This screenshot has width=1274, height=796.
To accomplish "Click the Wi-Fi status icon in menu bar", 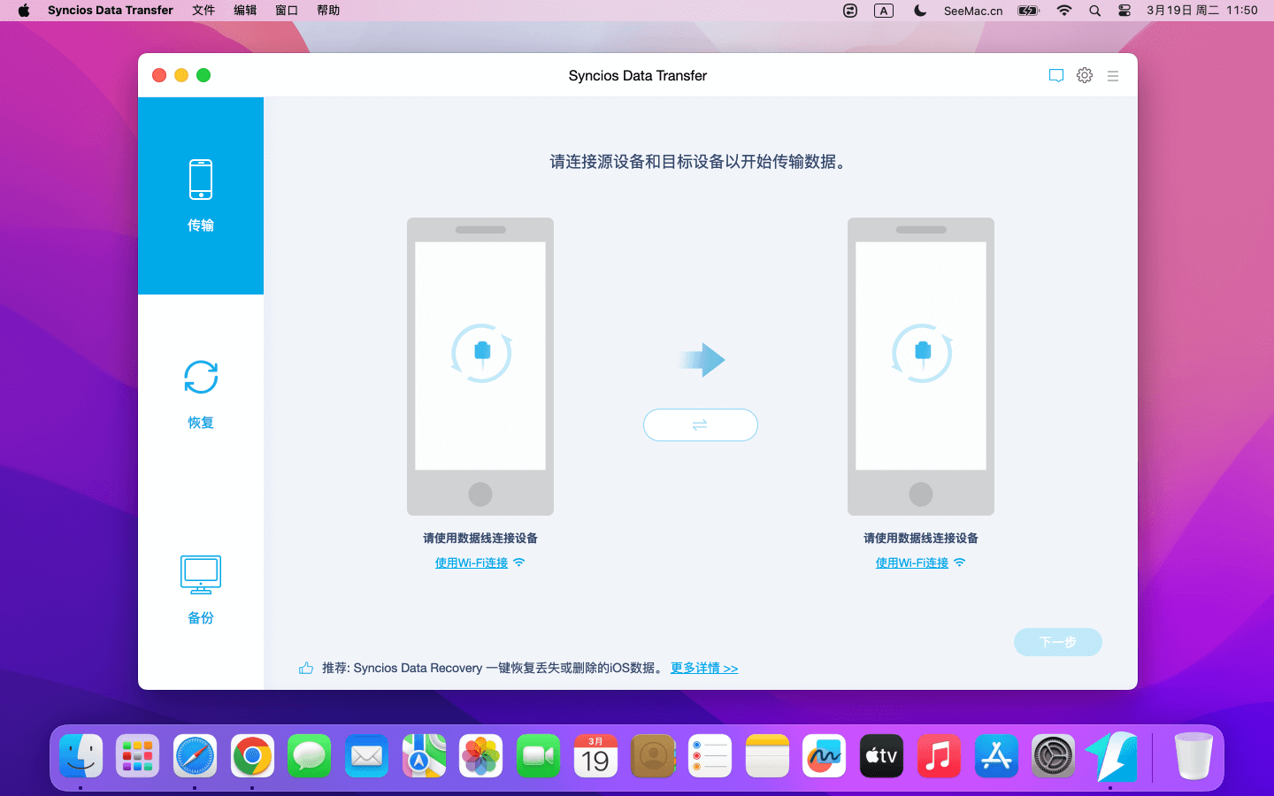I will (x=1064, y=11).
